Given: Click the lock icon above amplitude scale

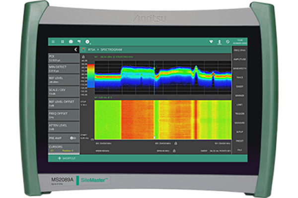Looking at the screenshot, I should pos(83,57).
